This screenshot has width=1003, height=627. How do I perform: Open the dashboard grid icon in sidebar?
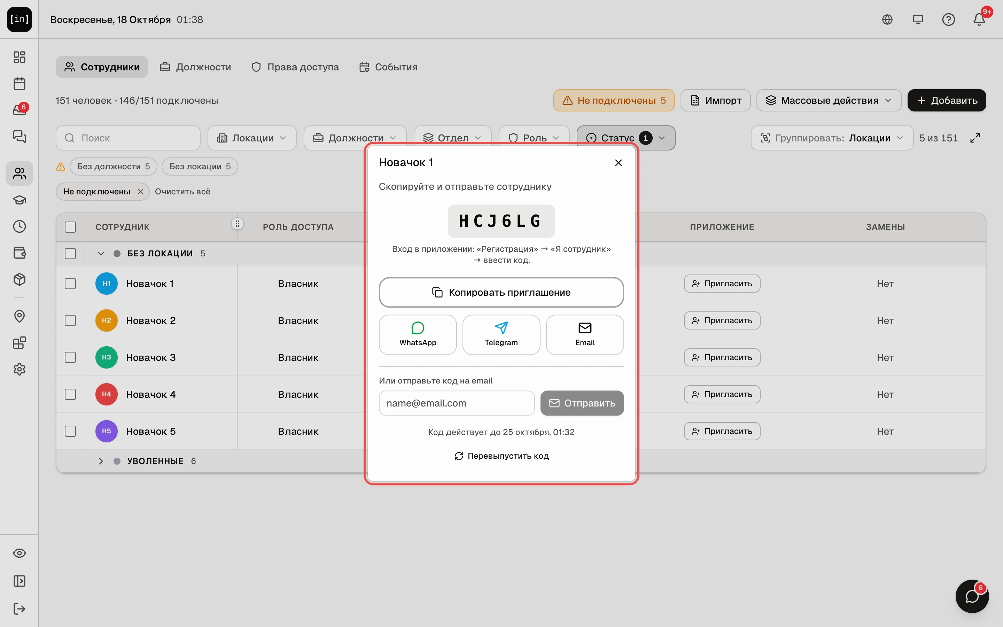click(20, 57)
